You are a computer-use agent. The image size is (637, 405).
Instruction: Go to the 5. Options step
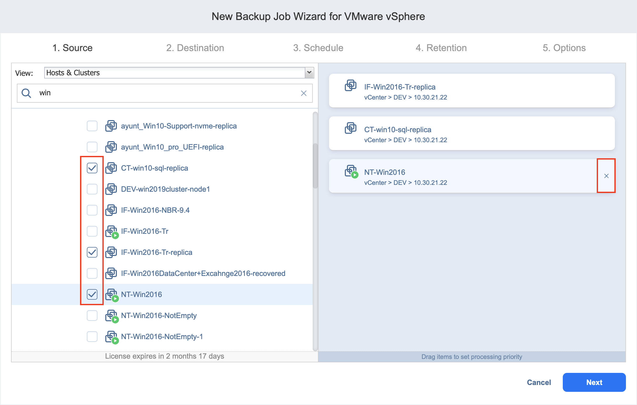(564, 48)
